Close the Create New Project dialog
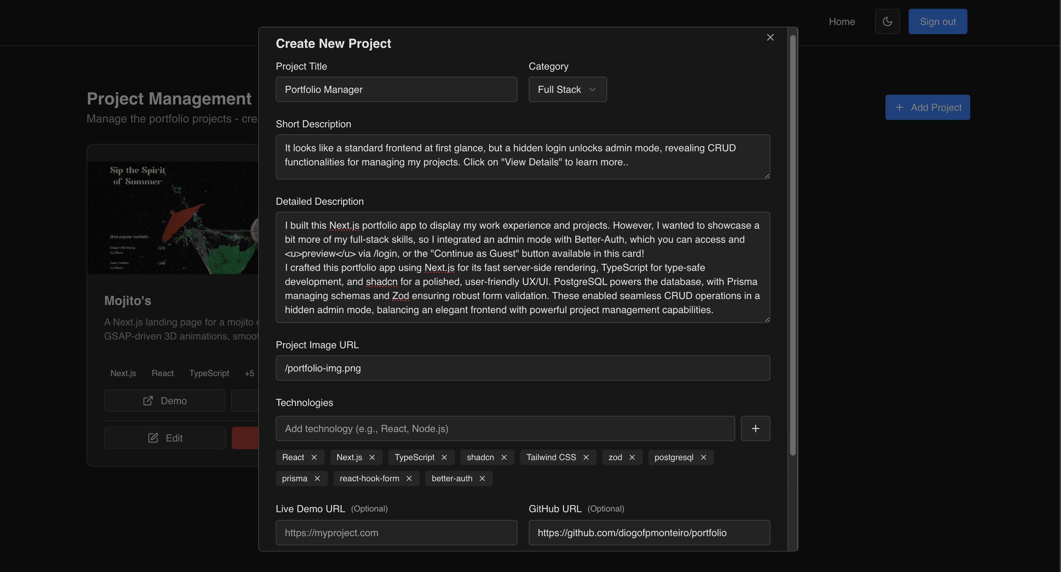The image size is (1061, 572). (770, 38)
